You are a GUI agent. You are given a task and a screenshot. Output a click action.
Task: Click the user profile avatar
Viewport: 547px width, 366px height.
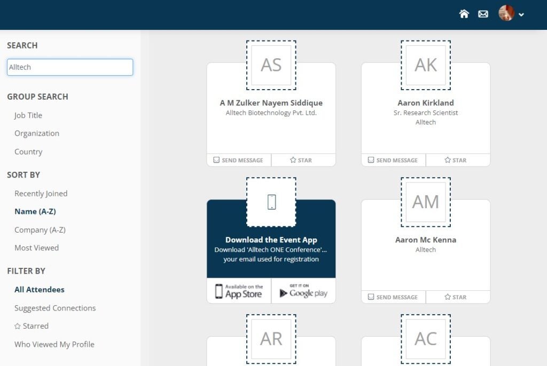point(506,13)
